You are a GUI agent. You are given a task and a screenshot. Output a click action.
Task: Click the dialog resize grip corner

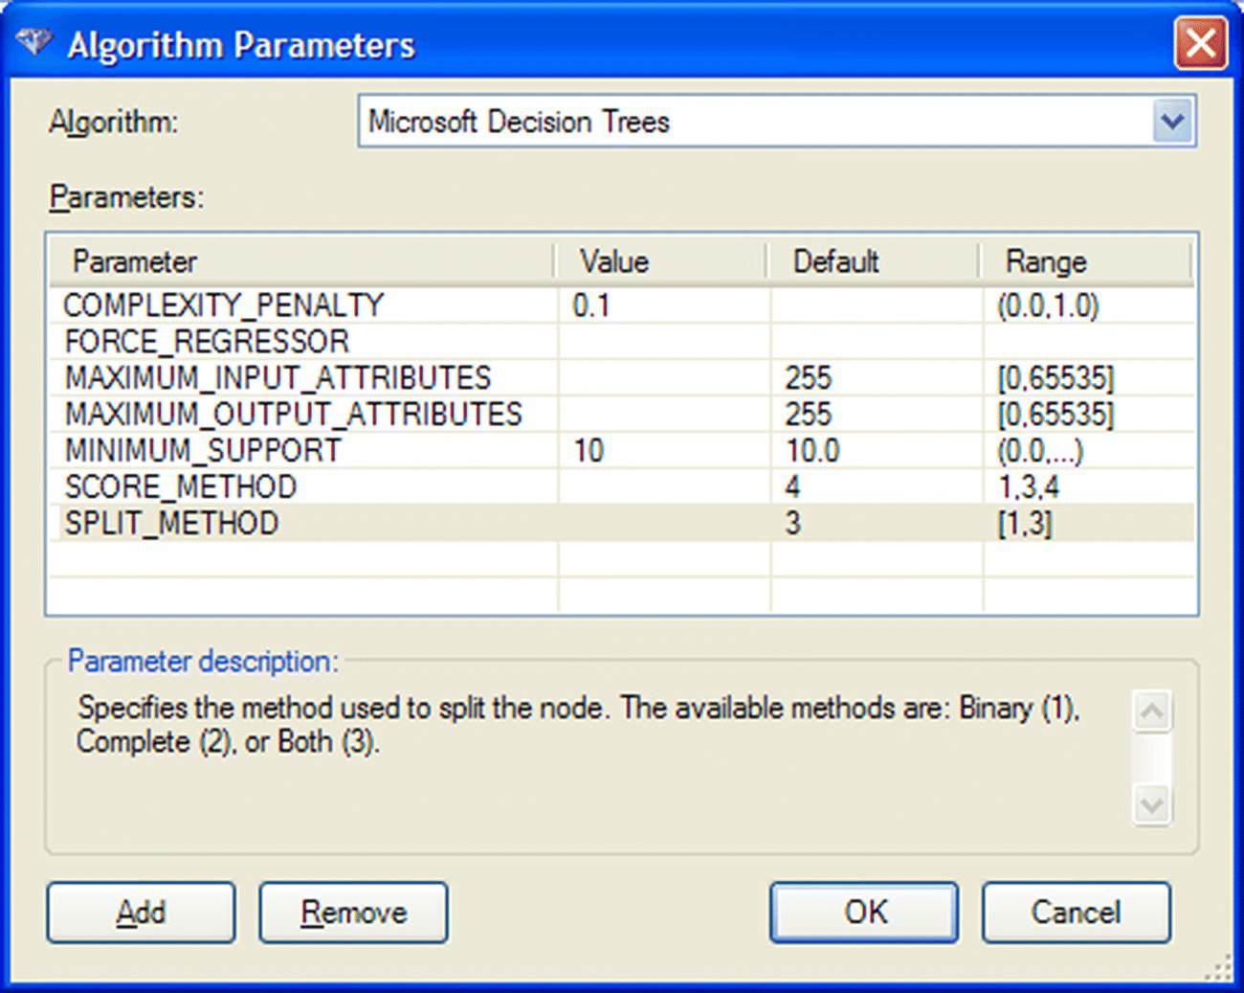tap(1218, 968)
